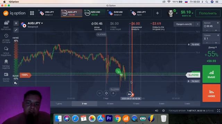
Task: Select the 3 hour timeframe tab
Action: (84, 104)
